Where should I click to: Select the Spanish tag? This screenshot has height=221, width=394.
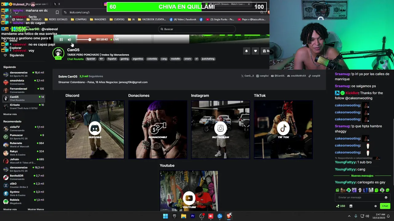91,59
